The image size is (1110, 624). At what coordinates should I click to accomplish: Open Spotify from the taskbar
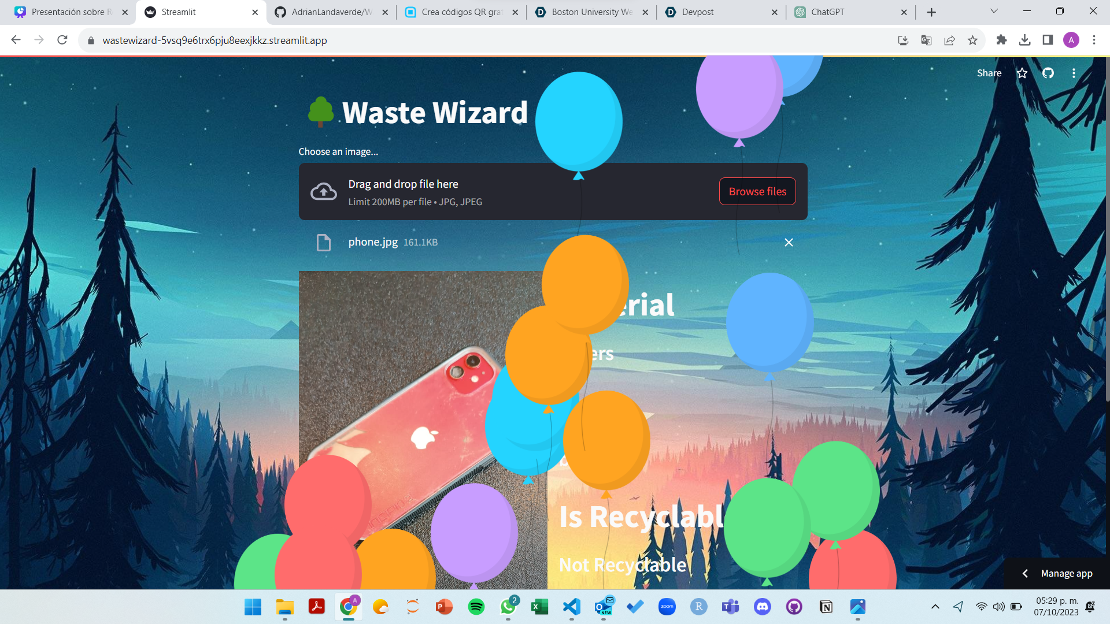[476, 607]
